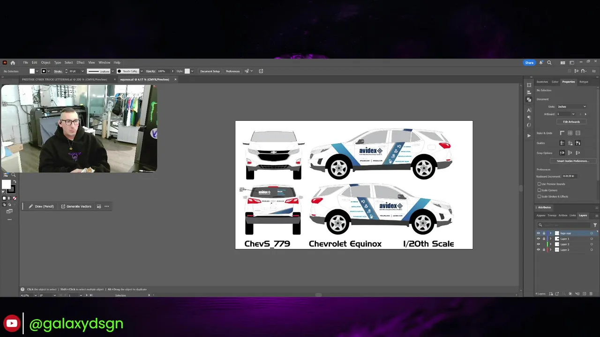Click Draw (Pencil) in contextual bar
600x337 pixels.
(x=41, y=206)
